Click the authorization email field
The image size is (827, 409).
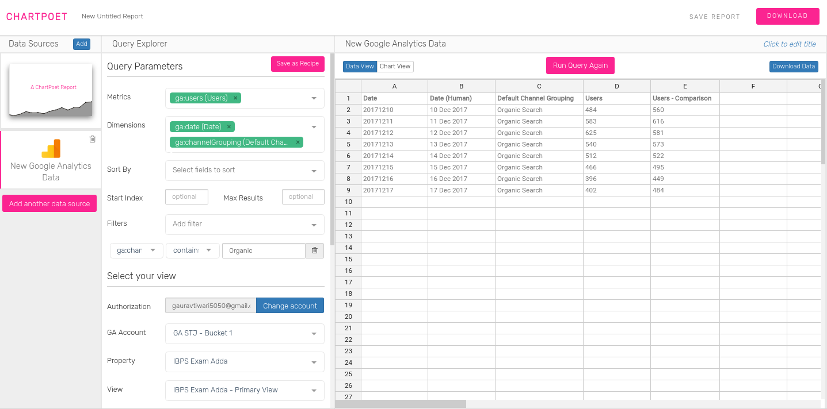211,306
